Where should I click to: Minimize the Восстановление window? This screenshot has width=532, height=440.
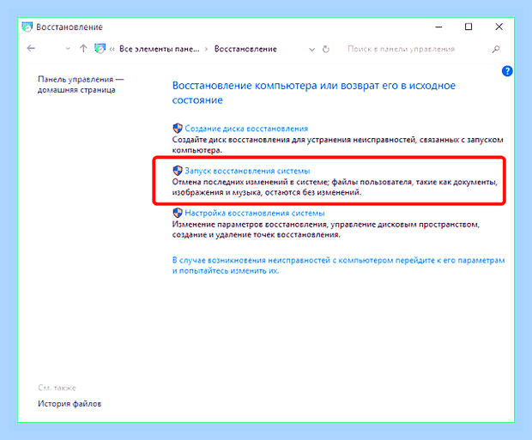point(438,27)
